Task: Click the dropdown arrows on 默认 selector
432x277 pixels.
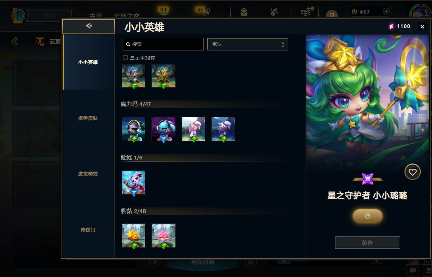Action: tap(283, 45)
